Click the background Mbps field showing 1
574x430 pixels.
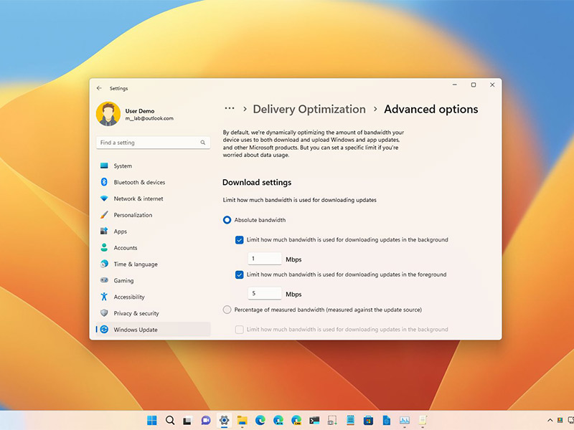265,259
